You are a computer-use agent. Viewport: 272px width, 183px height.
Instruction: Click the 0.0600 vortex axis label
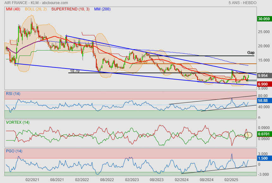tap(264, 139)
